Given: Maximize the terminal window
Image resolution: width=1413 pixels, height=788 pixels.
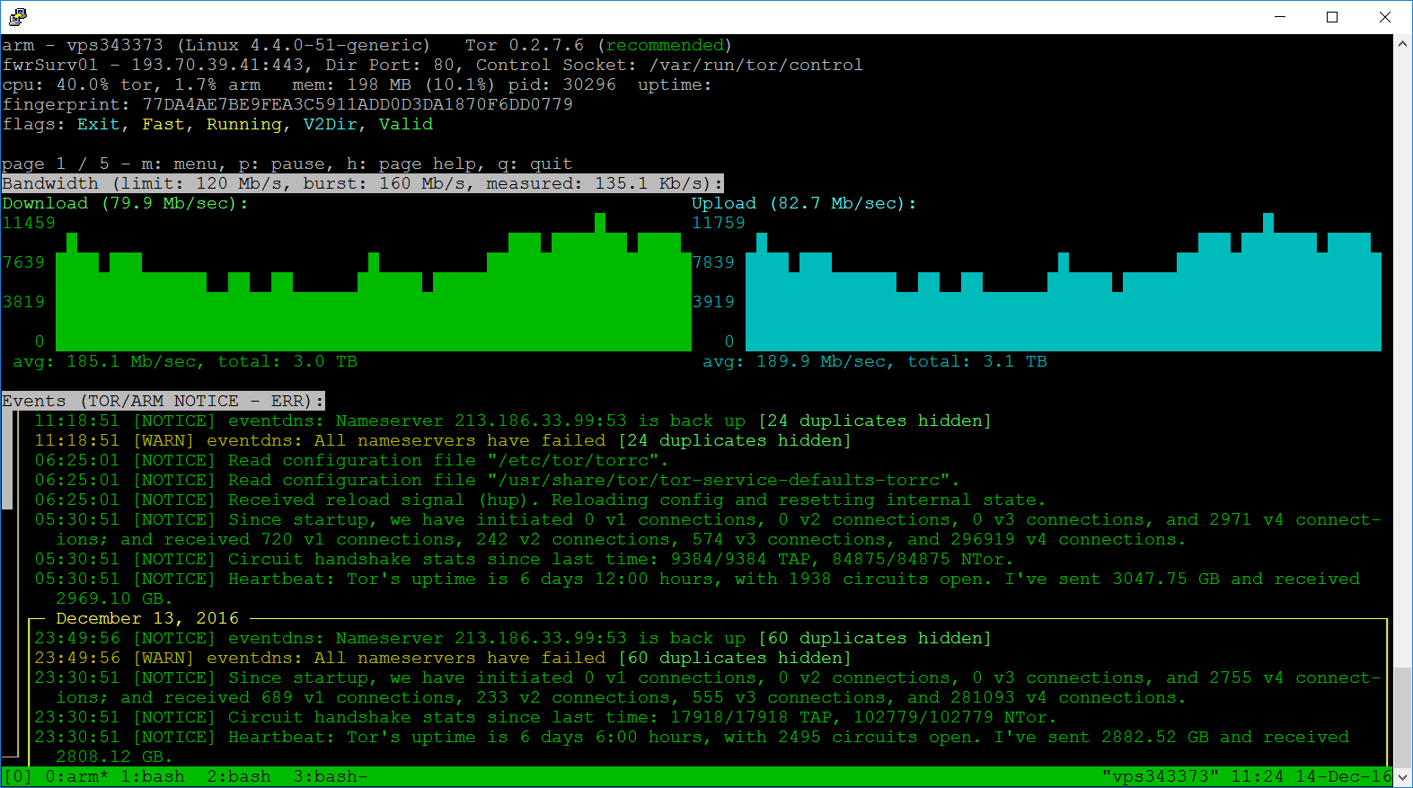Looking at the screenshot, I should point(1332,17).
